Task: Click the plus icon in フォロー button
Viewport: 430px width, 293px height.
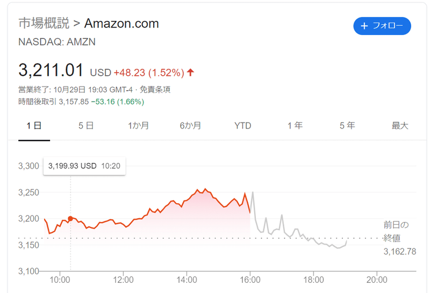Action: click(364, 26)
